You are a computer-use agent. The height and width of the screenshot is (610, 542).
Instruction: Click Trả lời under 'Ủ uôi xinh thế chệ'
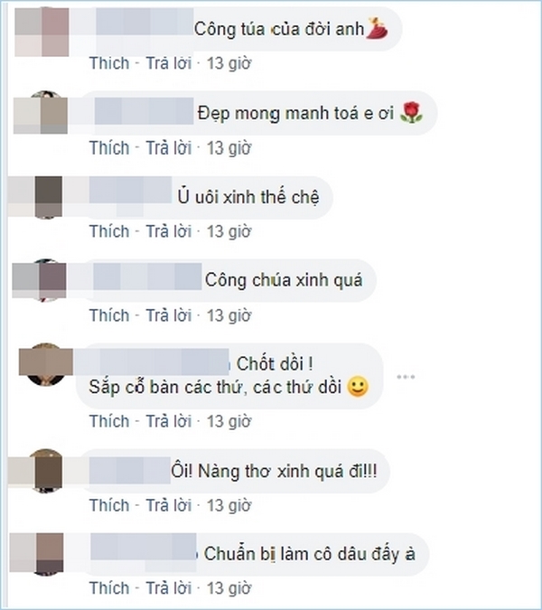pyautogui.click(x=168, y=231)
